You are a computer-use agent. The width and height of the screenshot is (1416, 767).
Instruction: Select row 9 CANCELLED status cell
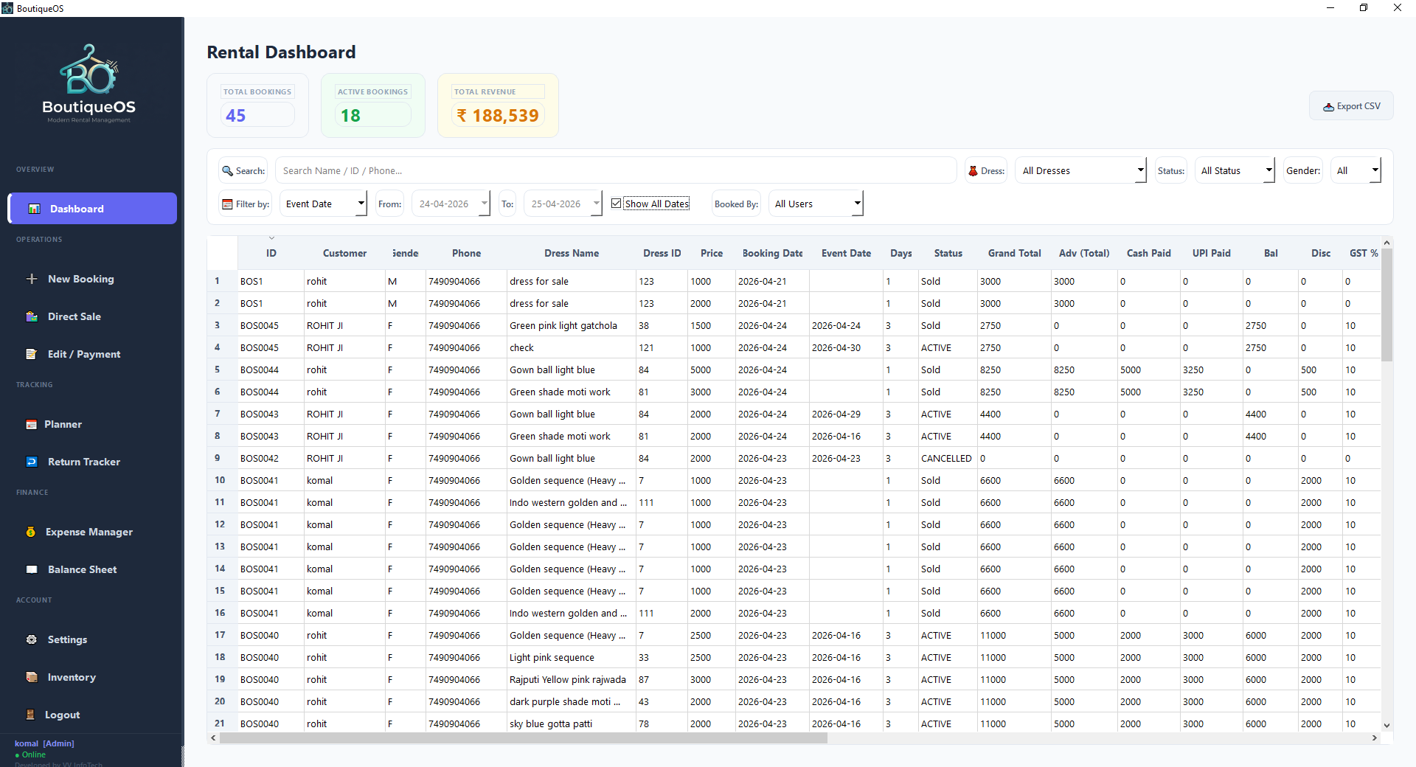[948, 458]
